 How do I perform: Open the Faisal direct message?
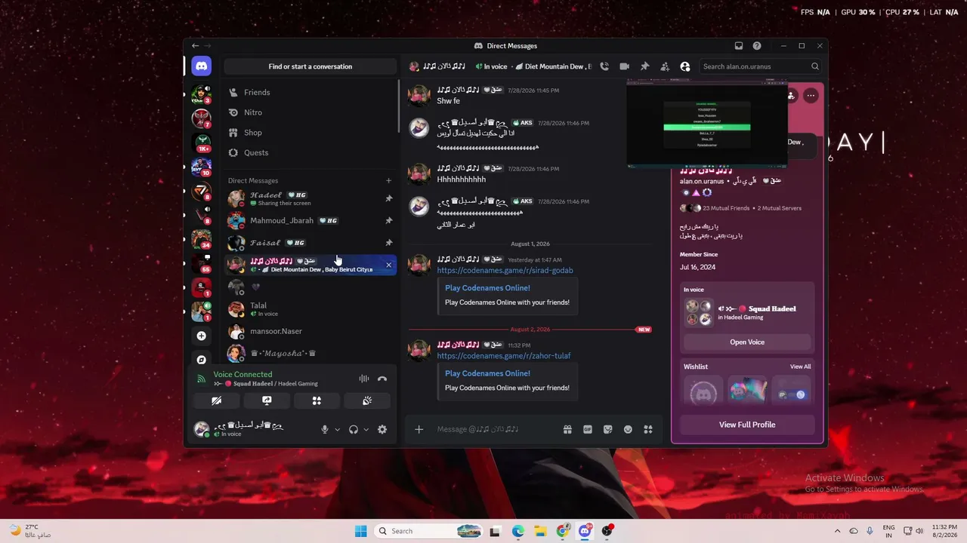310,243
